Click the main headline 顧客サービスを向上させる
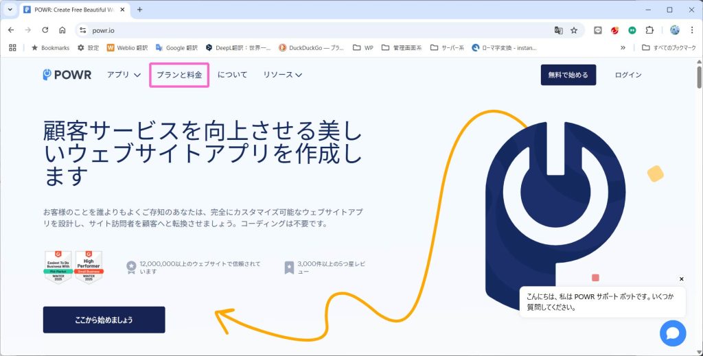703x356 pixels. (x=203, y=153)
